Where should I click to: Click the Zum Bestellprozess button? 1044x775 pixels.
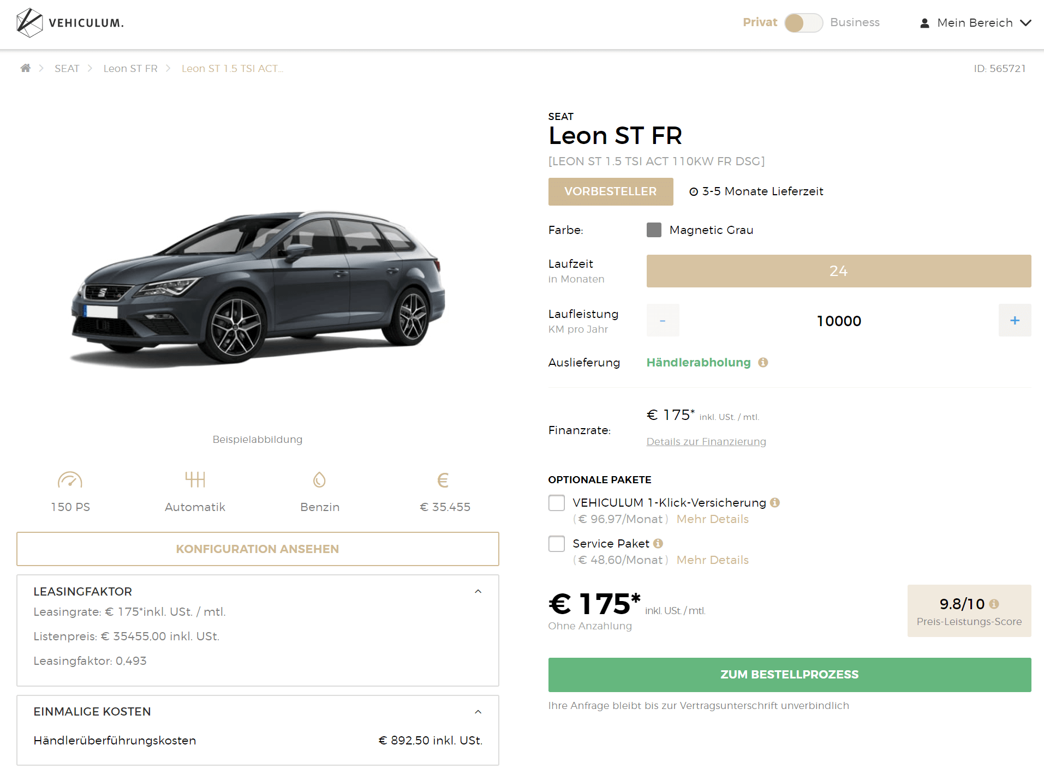pyautogui.click(x=789, y=675)
